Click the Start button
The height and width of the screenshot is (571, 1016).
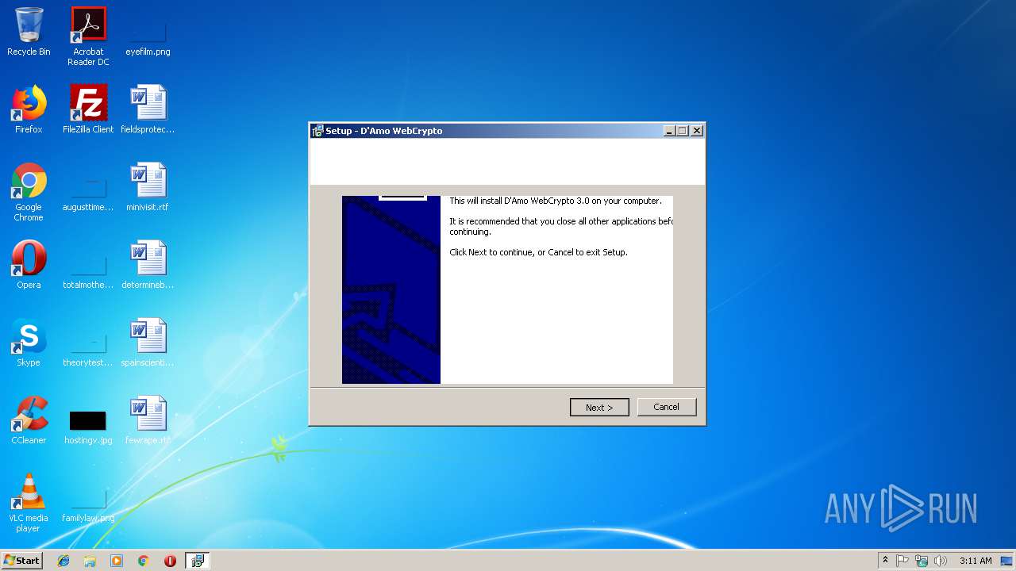pyautogui.click(x=22, y=561)
